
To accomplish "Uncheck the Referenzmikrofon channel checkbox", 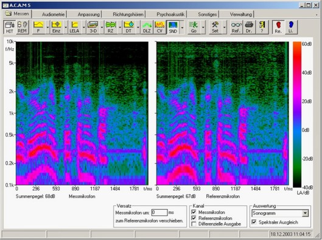I will 194,218.
